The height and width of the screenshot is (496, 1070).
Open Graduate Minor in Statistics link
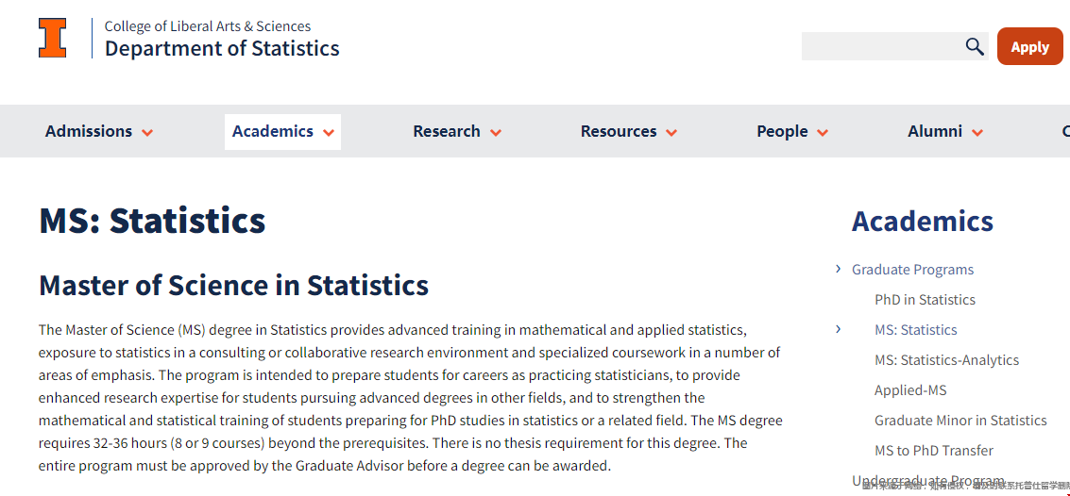pos(960,421)
